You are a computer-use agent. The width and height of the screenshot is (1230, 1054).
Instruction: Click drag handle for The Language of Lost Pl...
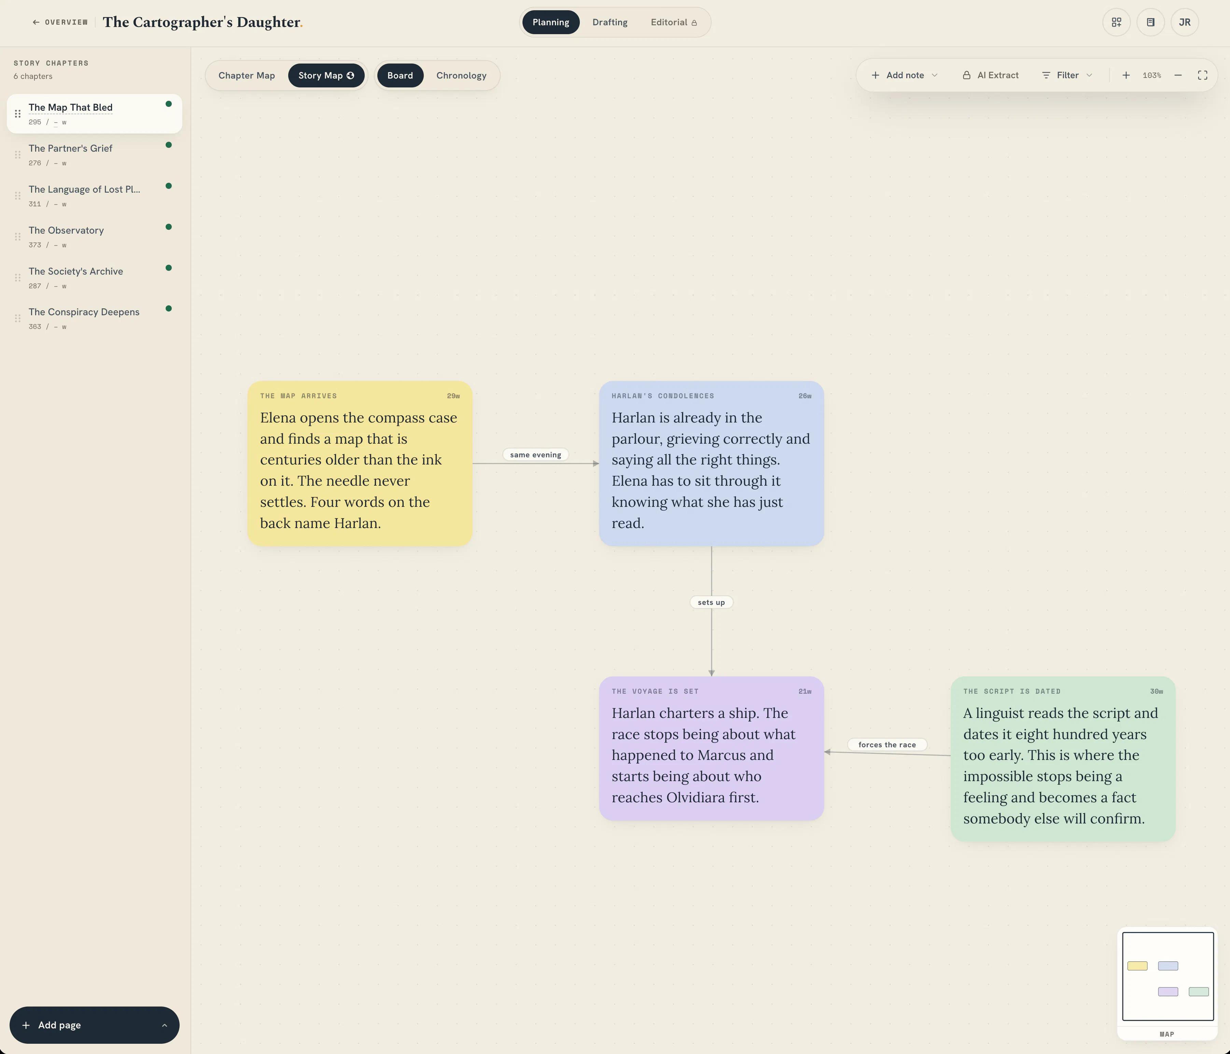pyautogui.click(x=18, y=195)
